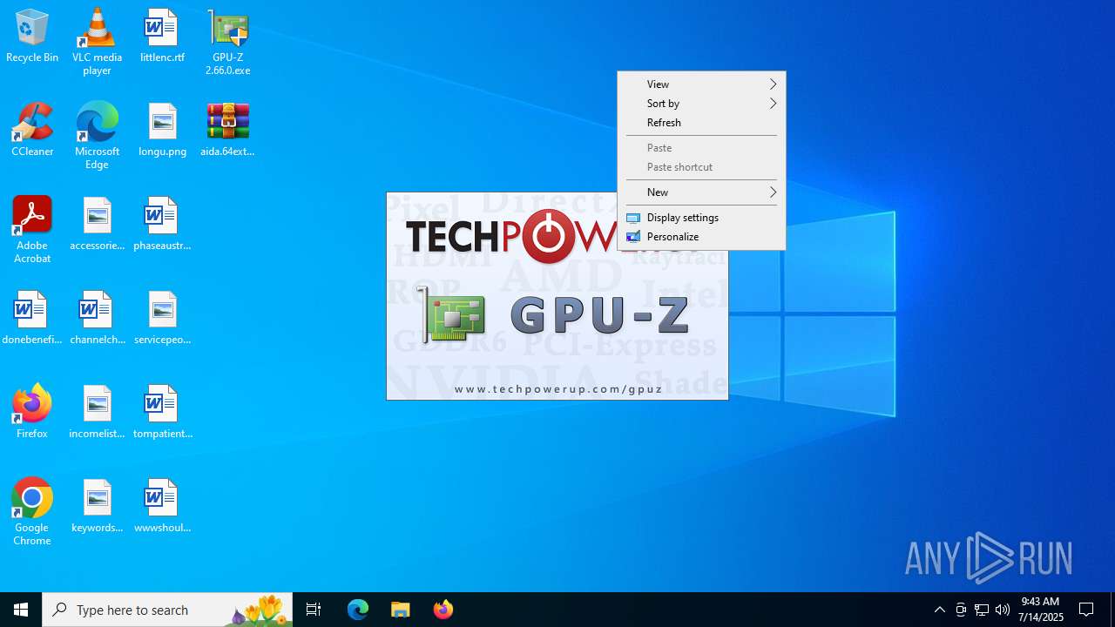Select the Microsoft Edge desktop shortcut
Viewport: 1115px width, 627px height.
pos(97,136)
